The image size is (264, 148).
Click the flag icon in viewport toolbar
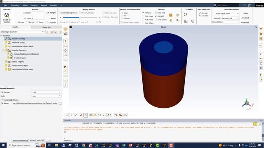point(66,67)
